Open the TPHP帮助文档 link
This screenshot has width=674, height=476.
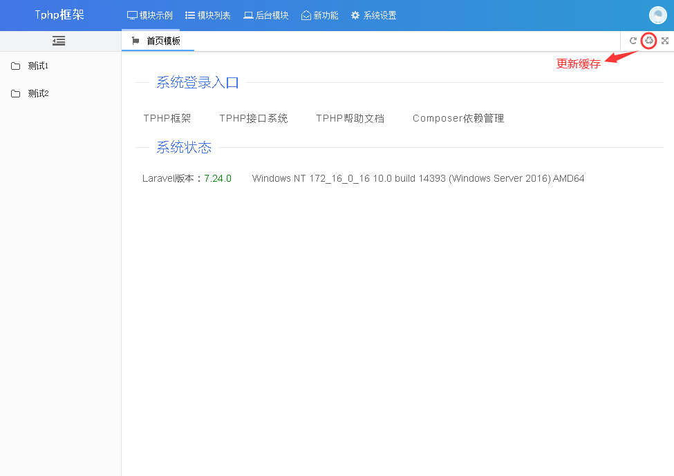pos(350,119)
